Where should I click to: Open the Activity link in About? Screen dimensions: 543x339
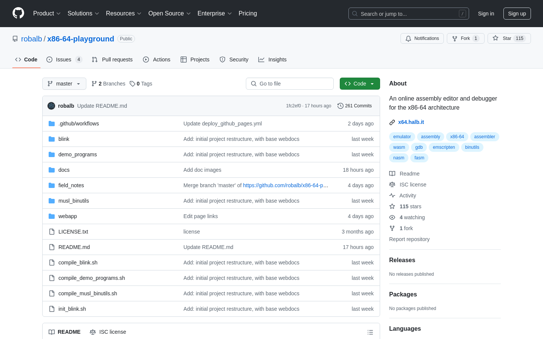tap(403, 195)
